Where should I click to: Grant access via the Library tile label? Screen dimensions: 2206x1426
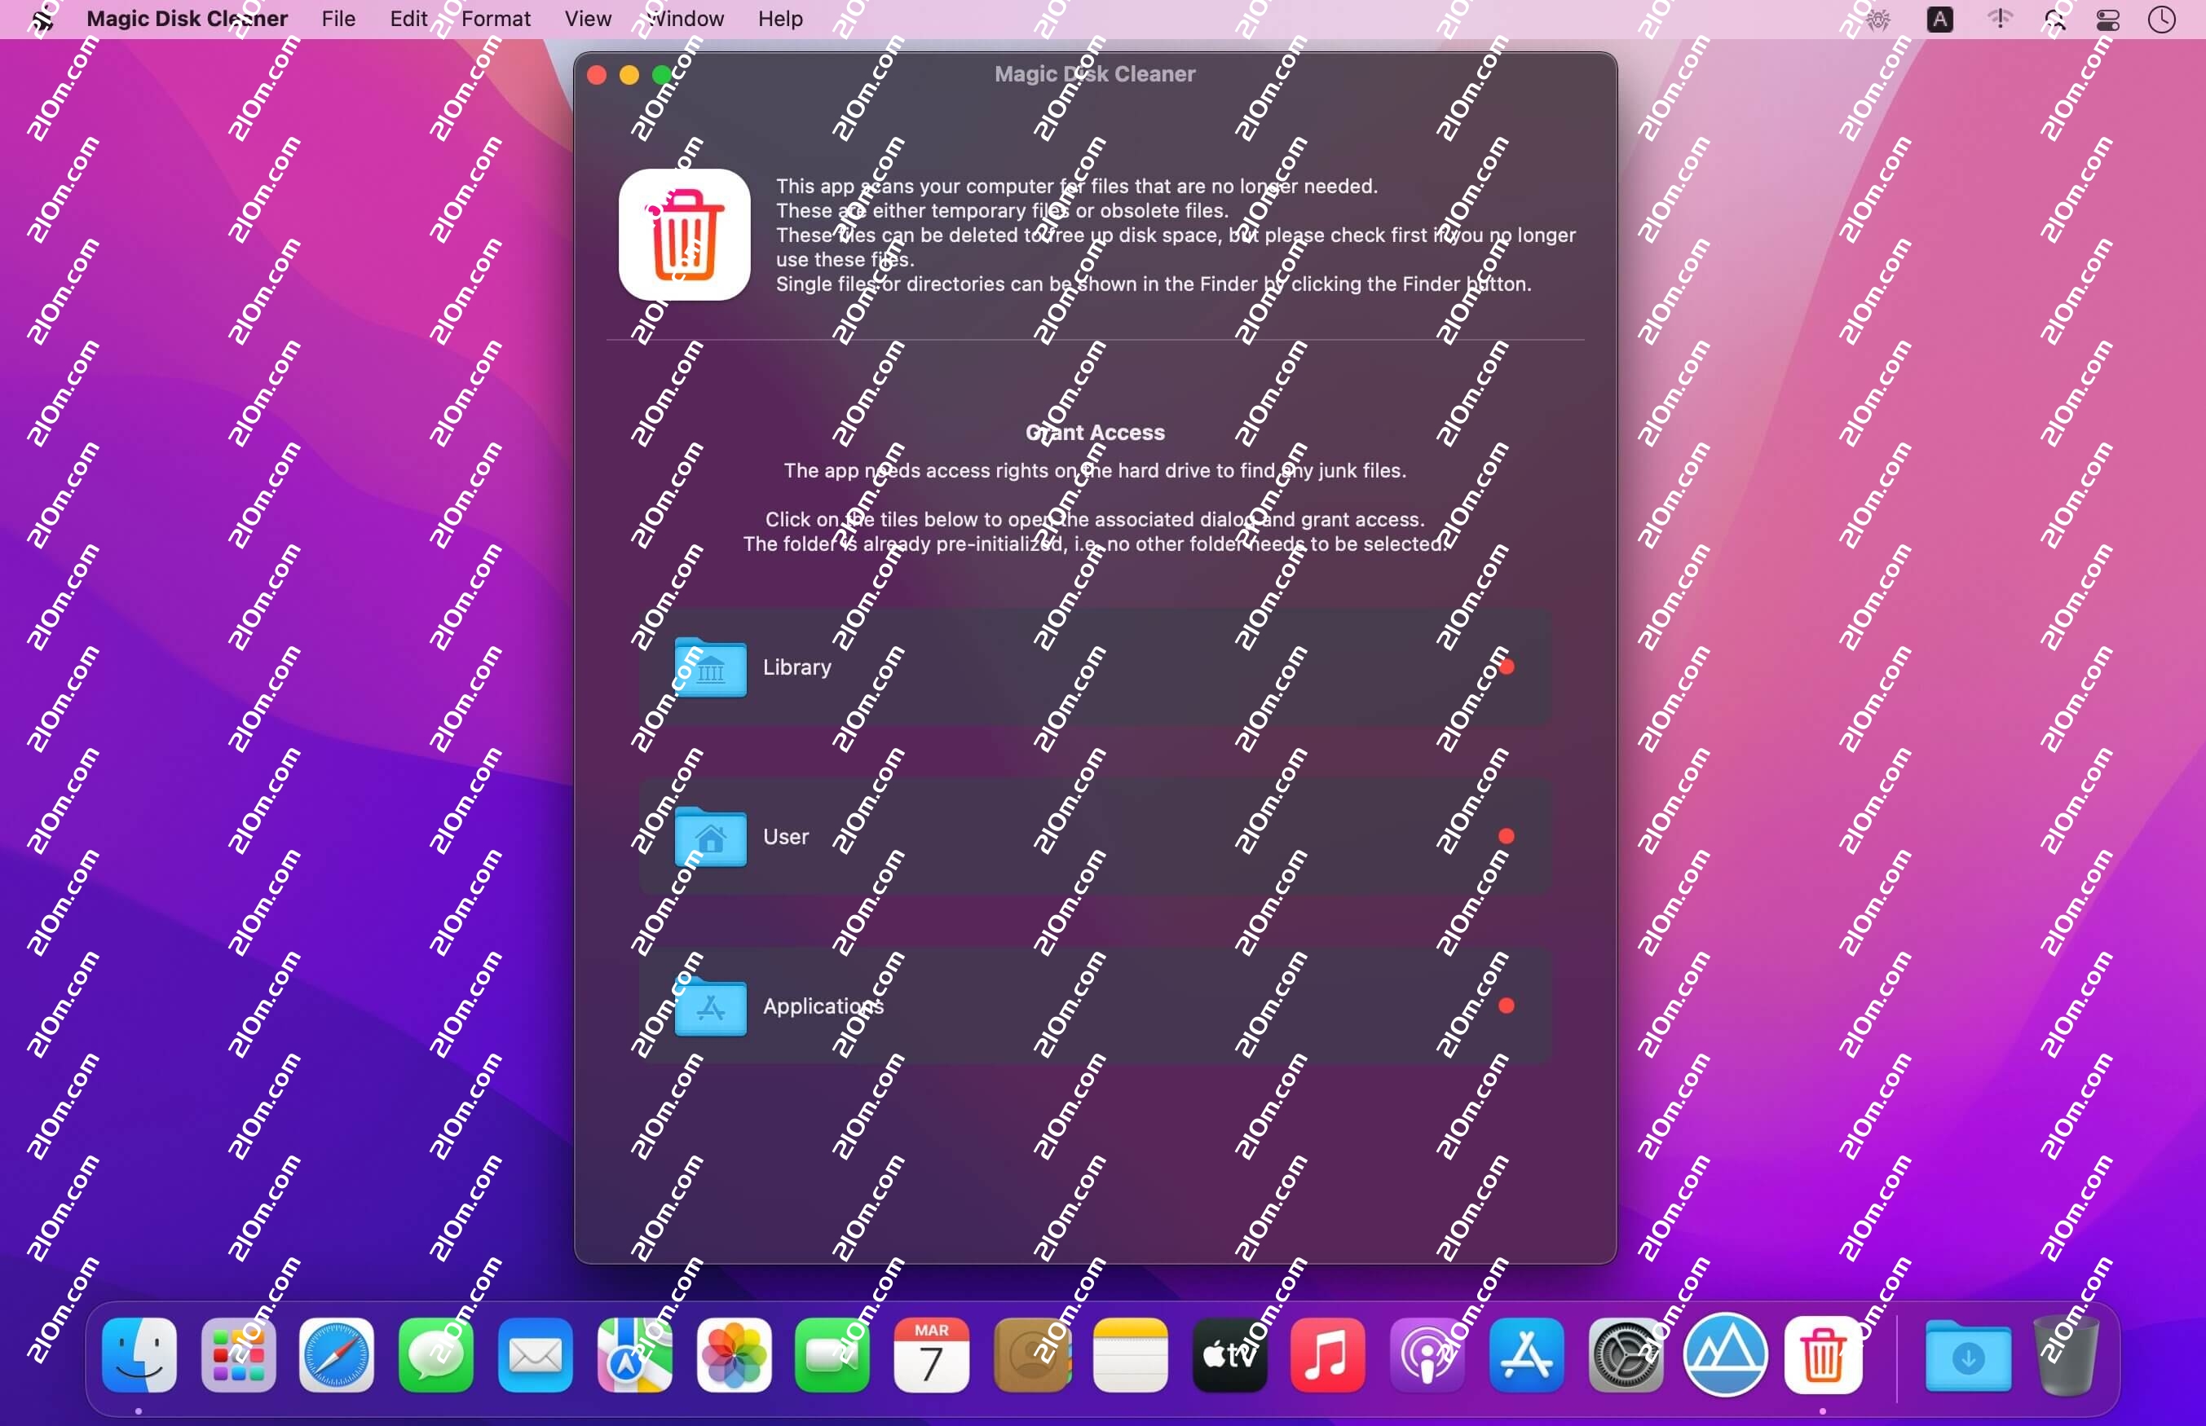[x=796, y=667]
